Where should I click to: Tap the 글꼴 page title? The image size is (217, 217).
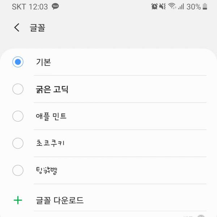(x=37, y=28)
